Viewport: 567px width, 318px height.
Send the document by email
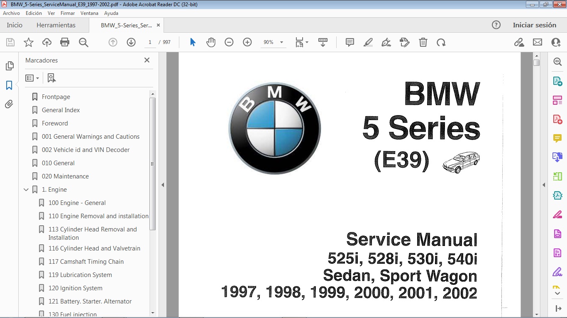point(537,42)
